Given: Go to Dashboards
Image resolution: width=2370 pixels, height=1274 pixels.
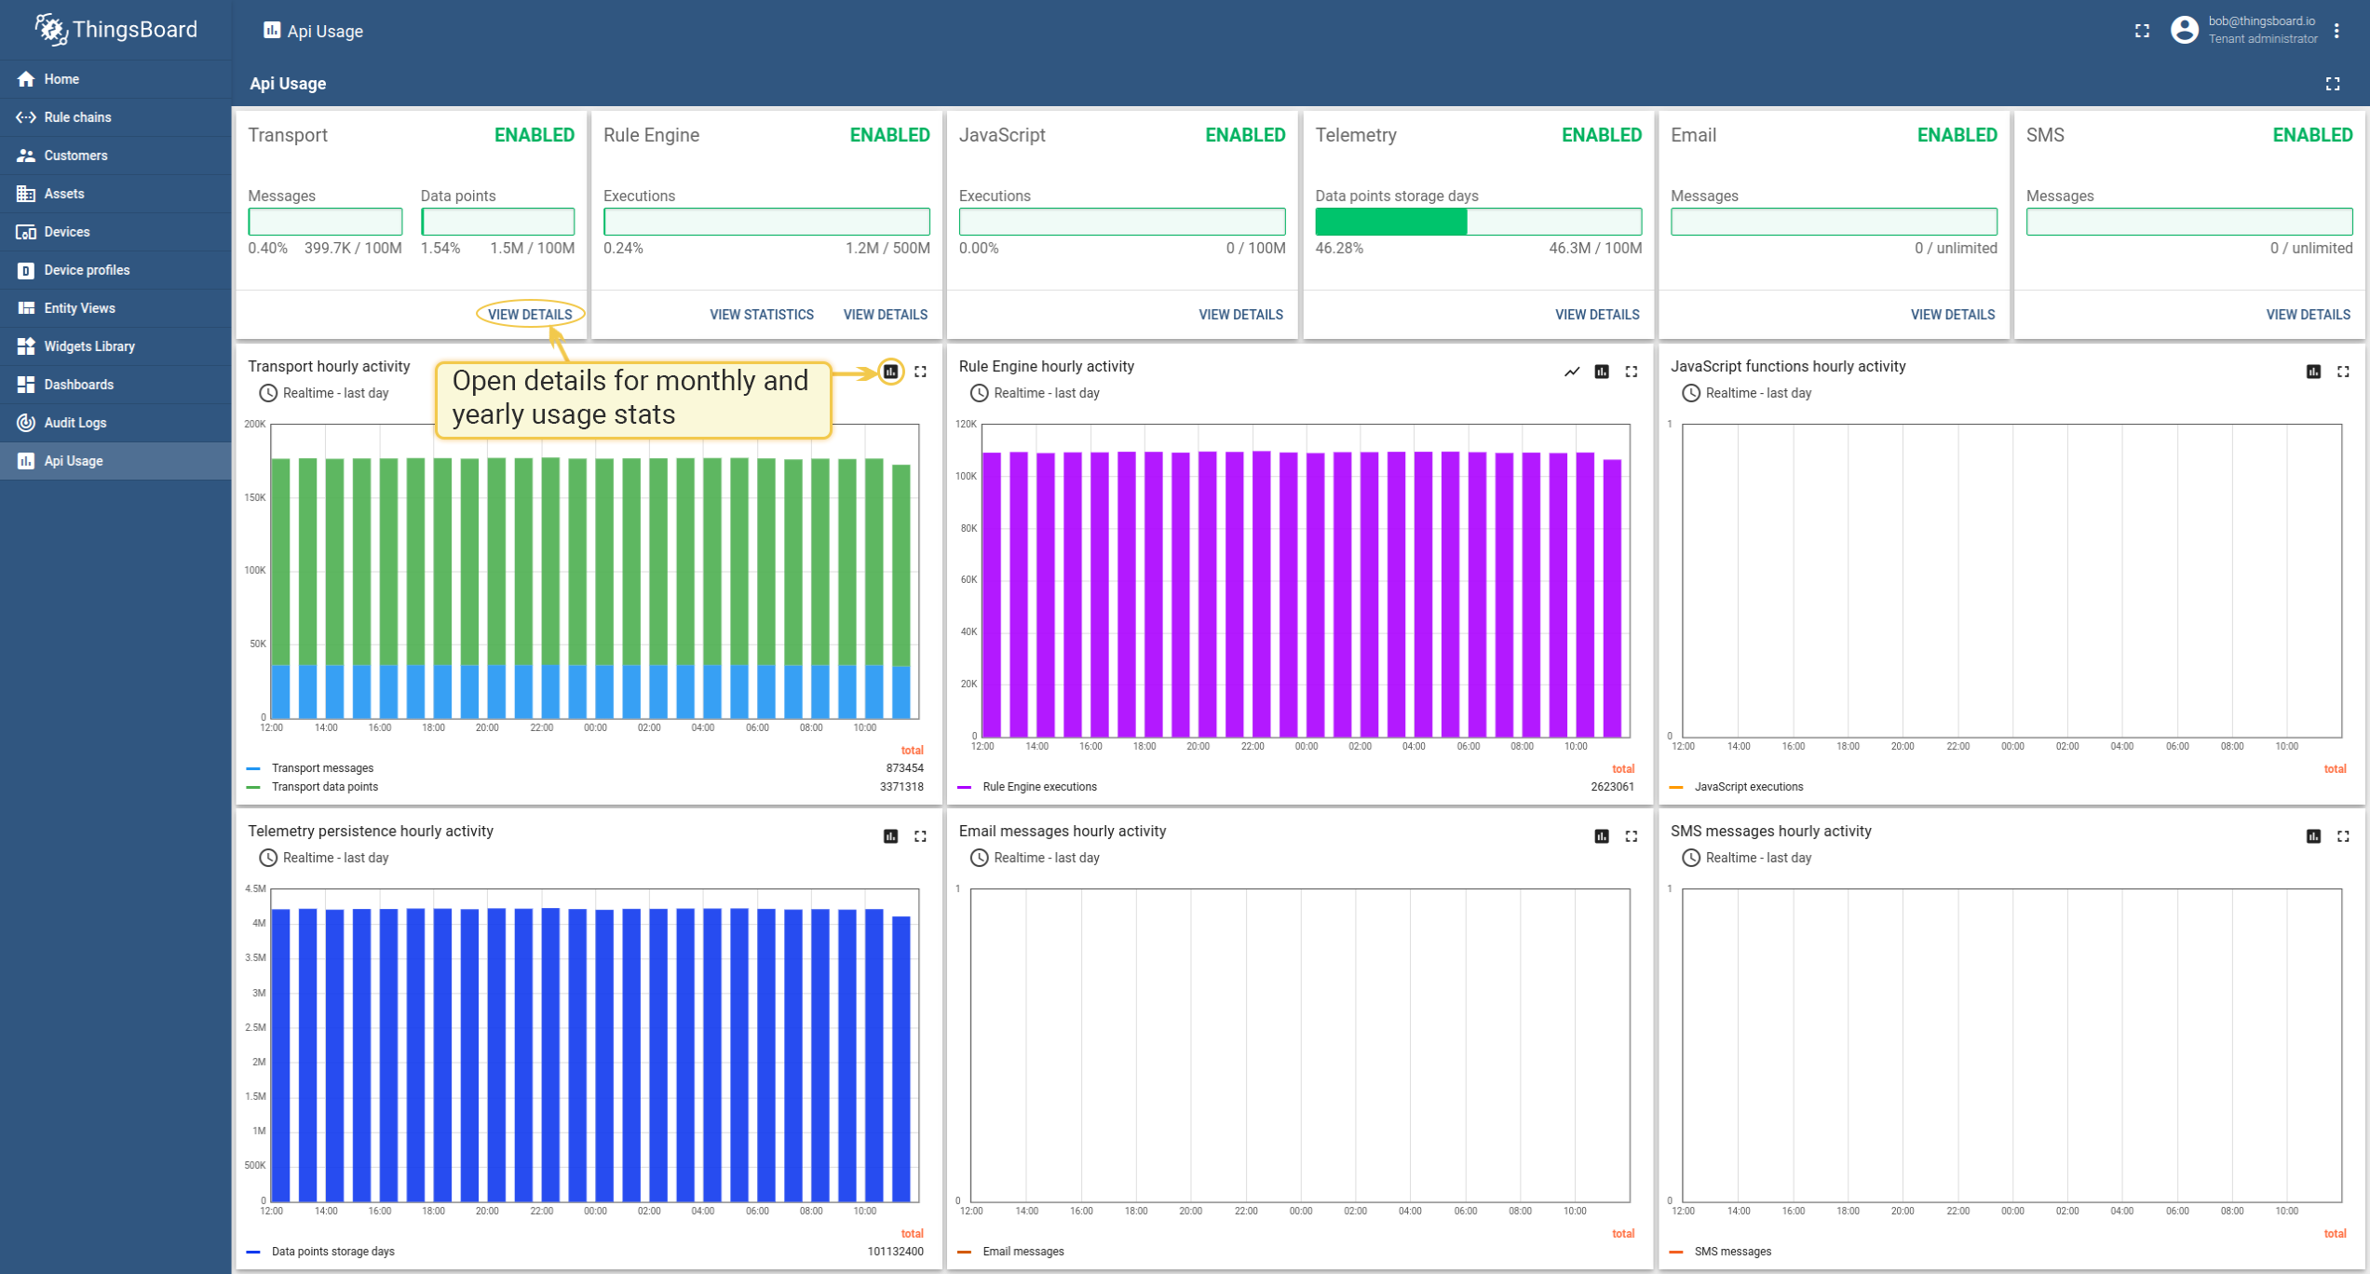Looking at the screenshot, I should [115, 385].
